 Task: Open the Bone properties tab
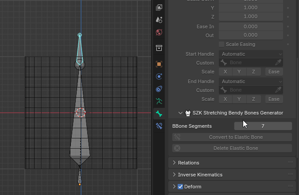click(159, 114)
